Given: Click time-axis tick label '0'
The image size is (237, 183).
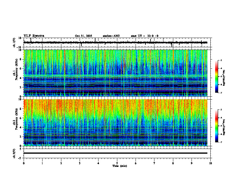Looking at the screenshot, I should pyautogui.click(x=24, y=163).
